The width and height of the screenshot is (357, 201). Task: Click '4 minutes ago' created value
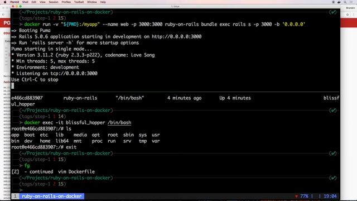click(x=185, y=98)
